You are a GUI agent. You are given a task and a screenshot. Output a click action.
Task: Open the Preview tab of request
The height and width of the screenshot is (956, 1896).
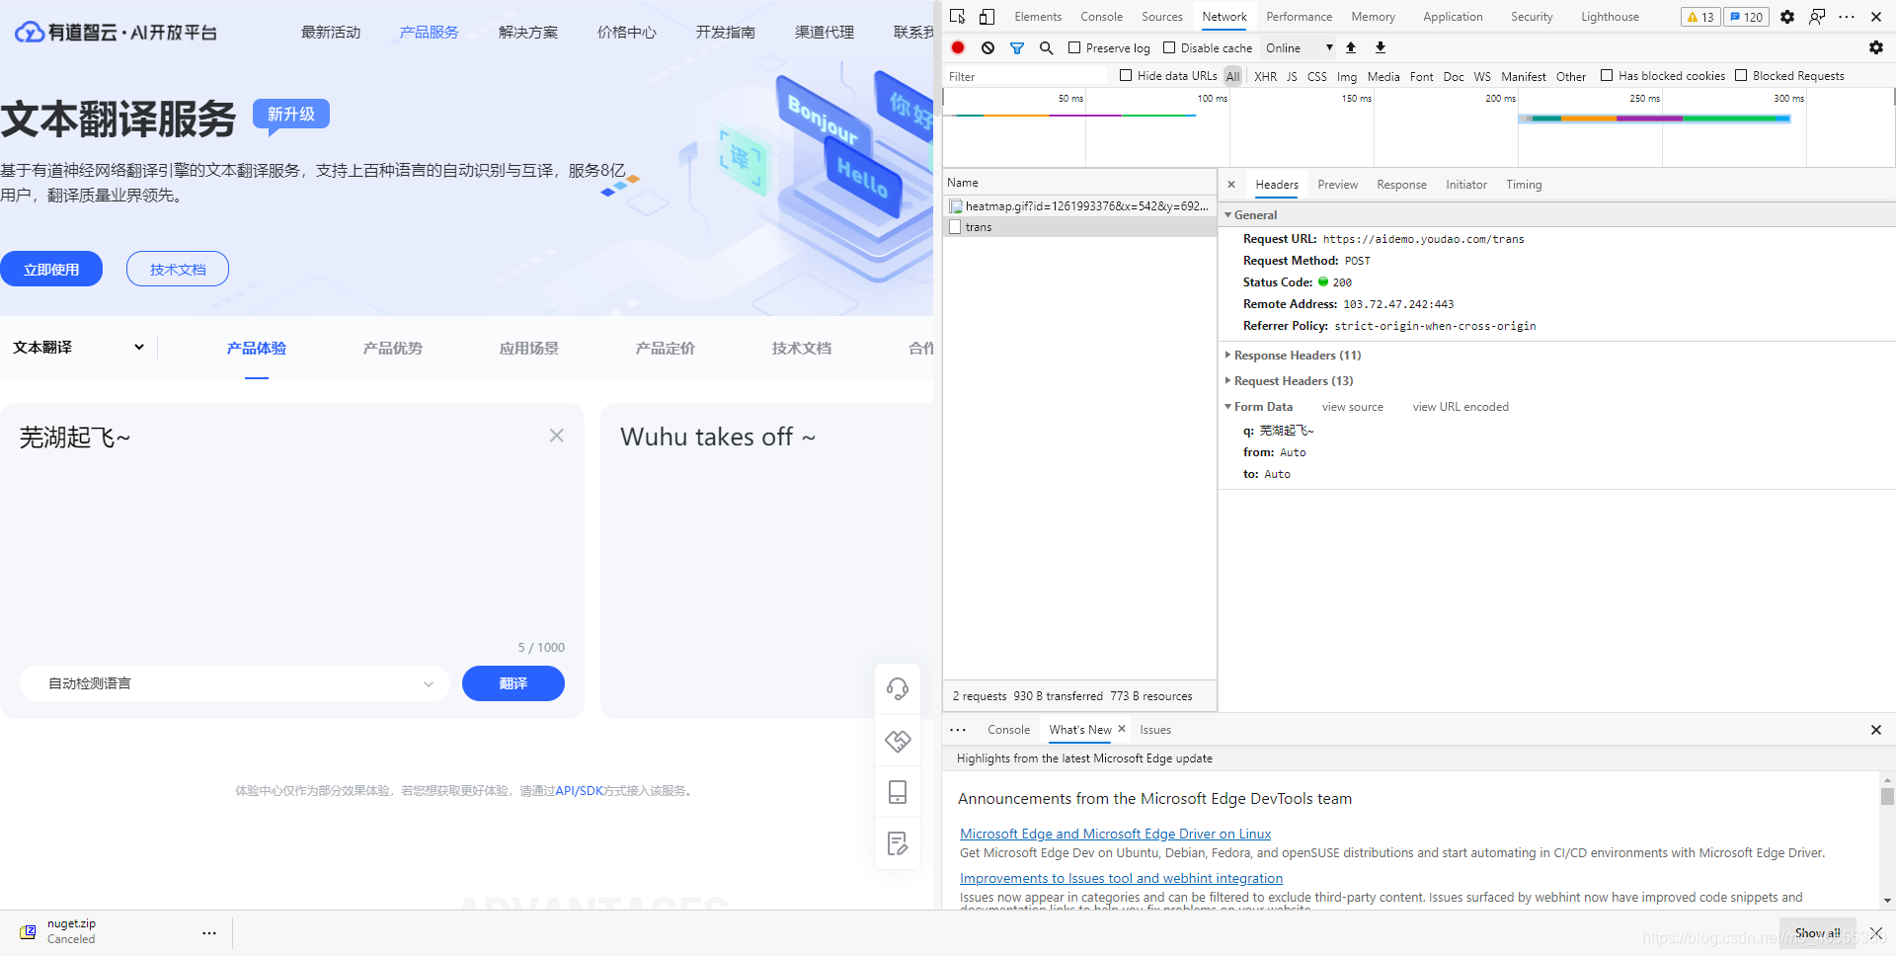(1337, 185)
